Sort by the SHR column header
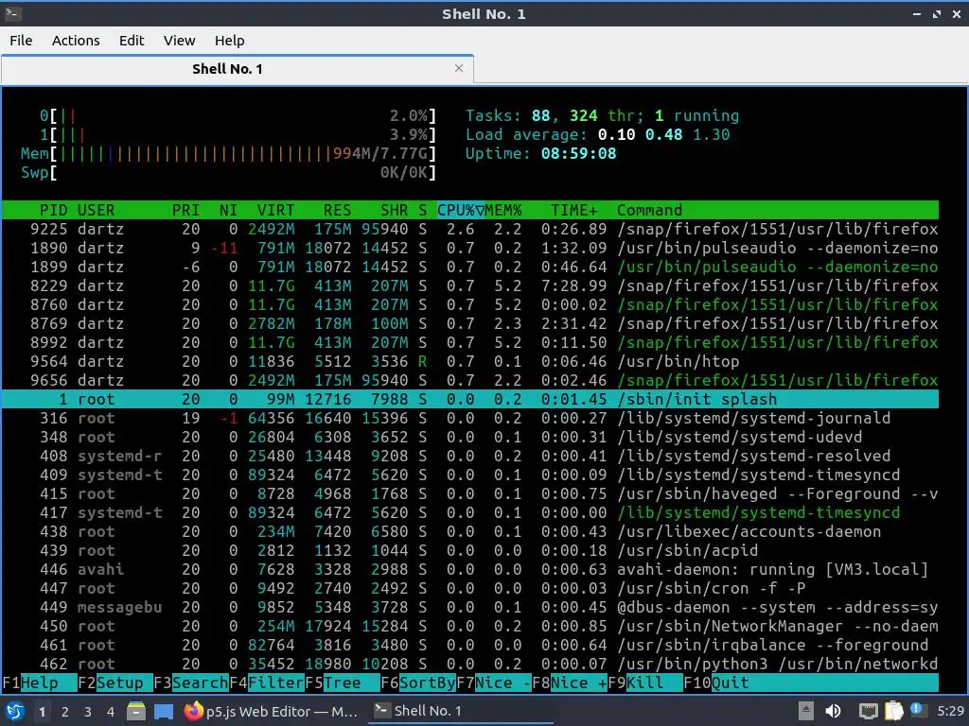 pos(394,210)
